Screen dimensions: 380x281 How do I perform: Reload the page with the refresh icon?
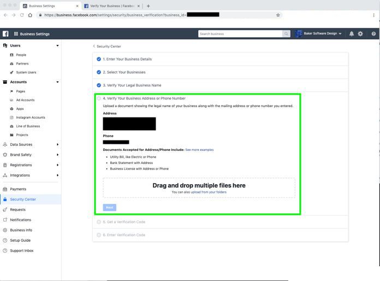22,15
